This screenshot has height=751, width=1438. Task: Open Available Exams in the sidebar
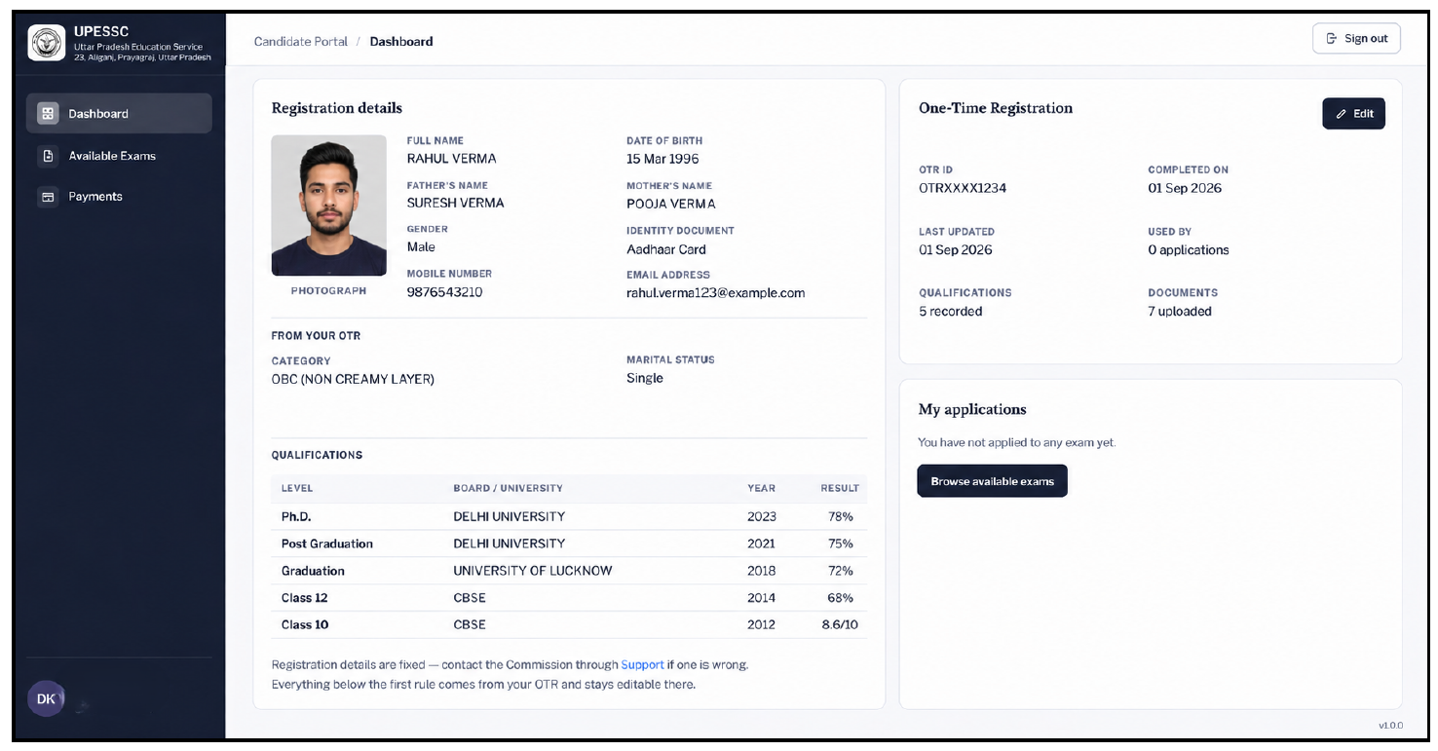pyautogui.click(x=119, y=156)
